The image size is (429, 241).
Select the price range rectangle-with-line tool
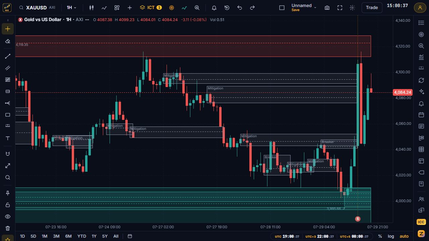click(x=8, y=91)
